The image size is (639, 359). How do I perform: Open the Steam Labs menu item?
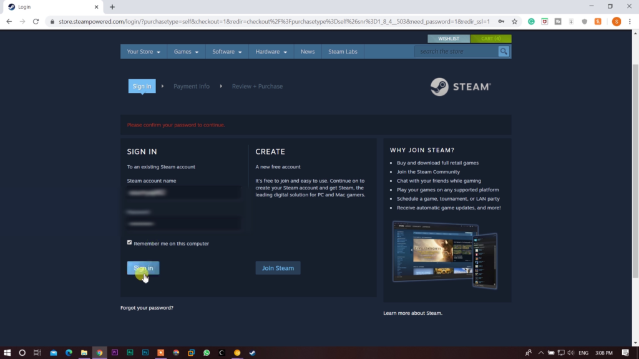tap(343, 52)
